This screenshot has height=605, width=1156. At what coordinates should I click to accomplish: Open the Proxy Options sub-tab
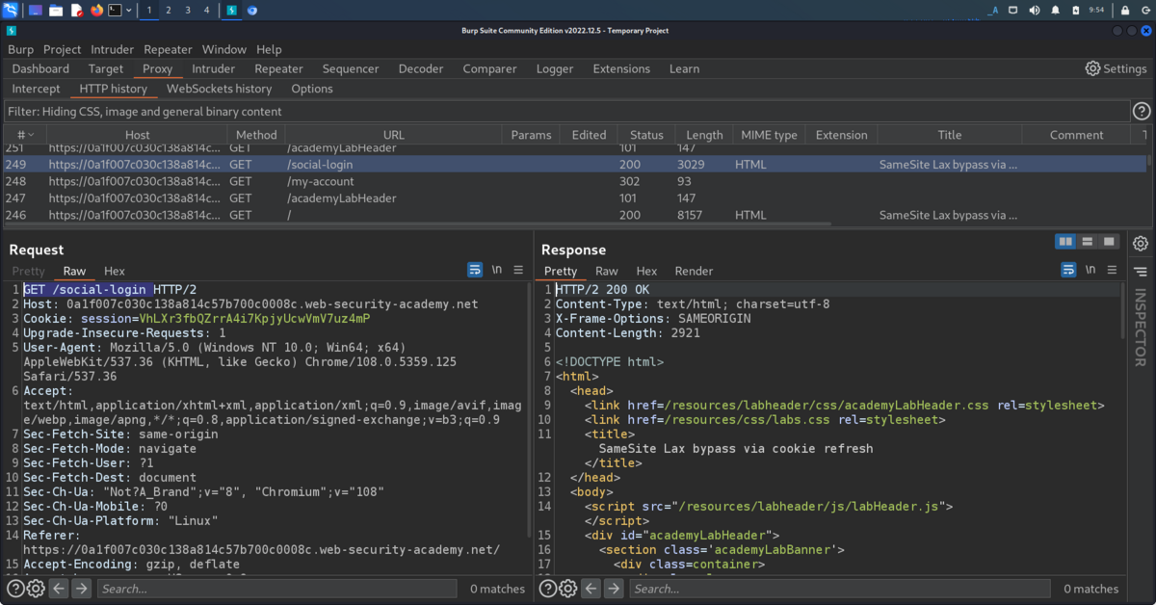(x=312, y=89)
